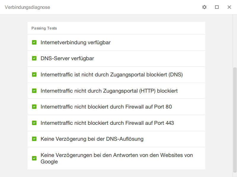Click green check for Zugangsportal (HTTP) row
This screenshot has height=177, width=237.
[34, 91]
